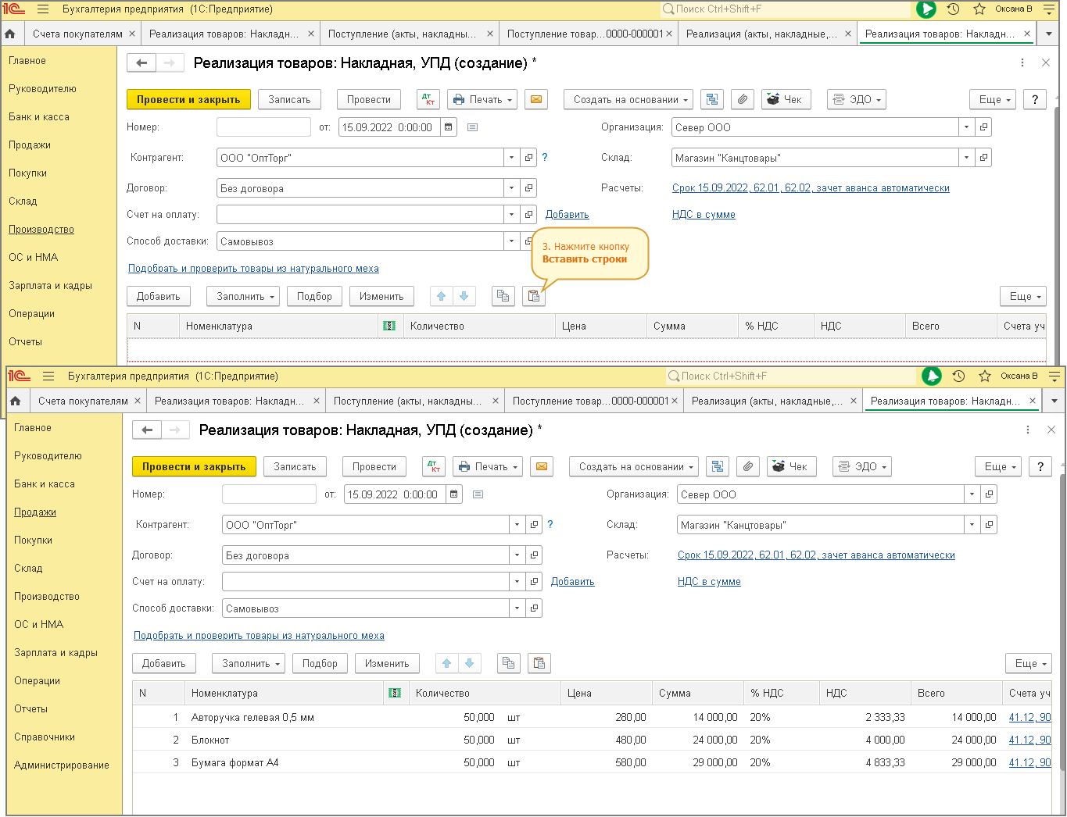Open calendar picker for date in lower window
This screenshot has width=1067, height=817.
point(454,494)
